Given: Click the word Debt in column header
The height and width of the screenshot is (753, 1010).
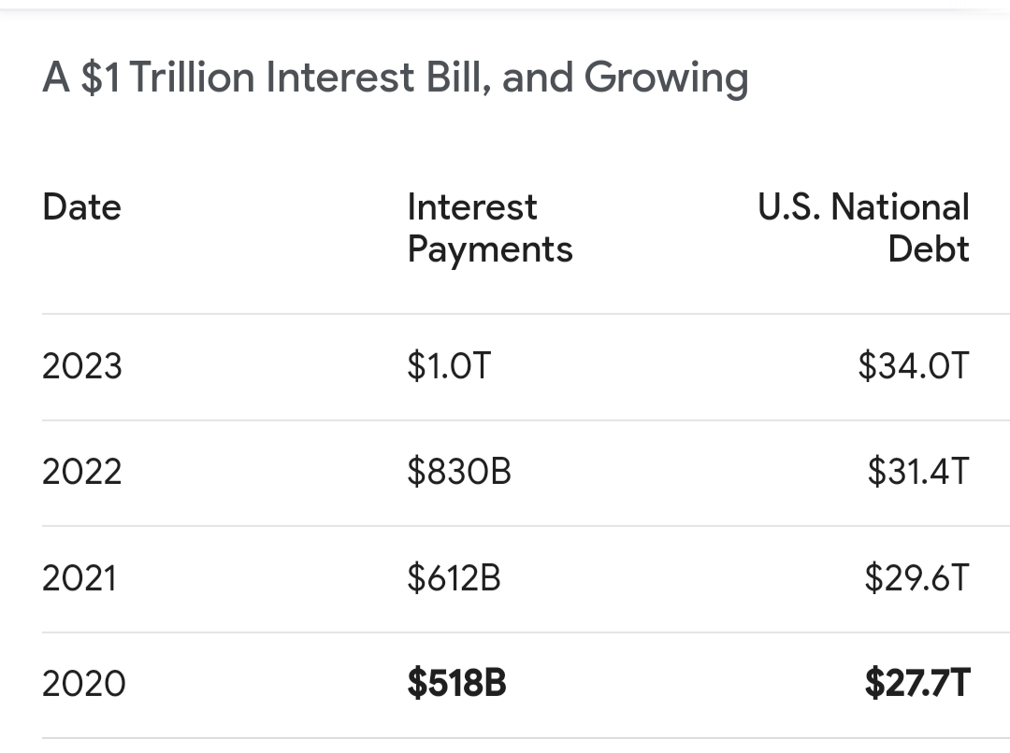Looking at the screenshot, I should 929,249.
